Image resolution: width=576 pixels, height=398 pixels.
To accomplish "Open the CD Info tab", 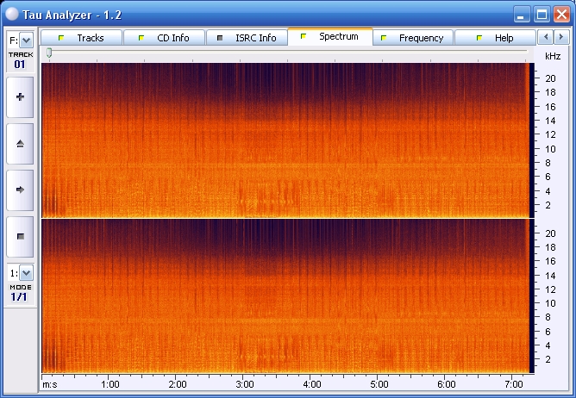I will pos(164,38).
